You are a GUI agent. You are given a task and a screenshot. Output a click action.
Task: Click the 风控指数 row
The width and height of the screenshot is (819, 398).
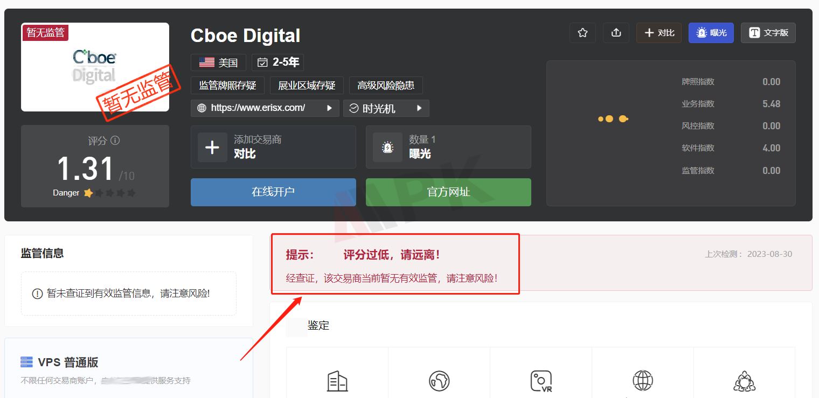coord(731,126)
